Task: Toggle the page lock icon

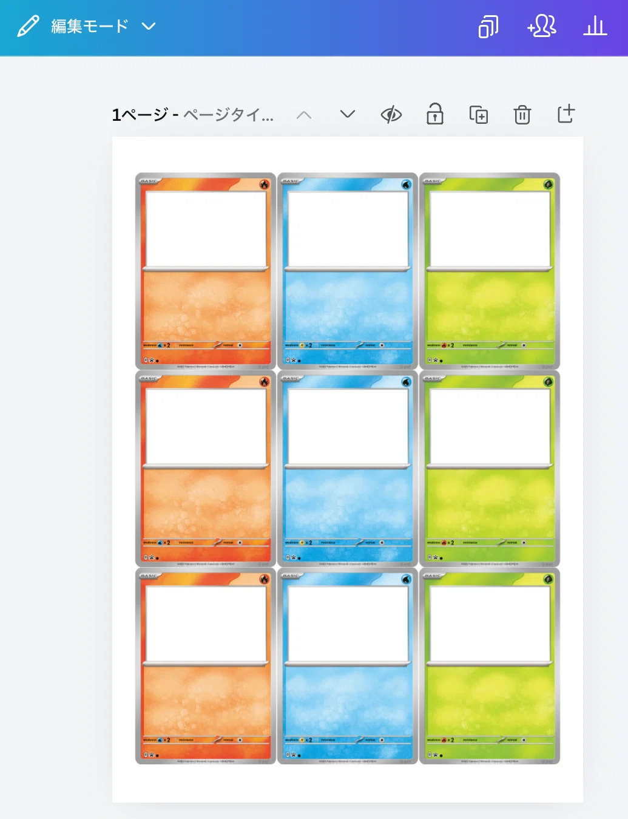Action: coord(435,114)
